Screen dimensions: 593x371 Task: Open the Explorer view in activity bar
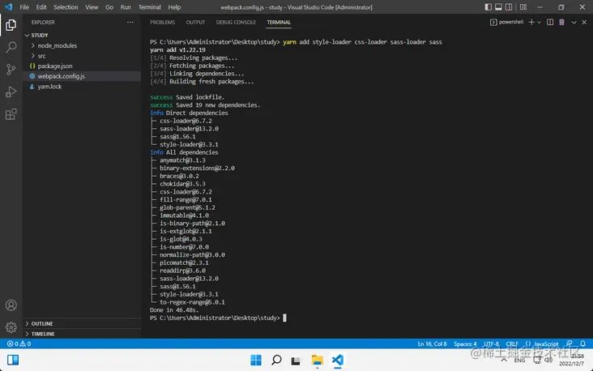(x=11, y=25)
